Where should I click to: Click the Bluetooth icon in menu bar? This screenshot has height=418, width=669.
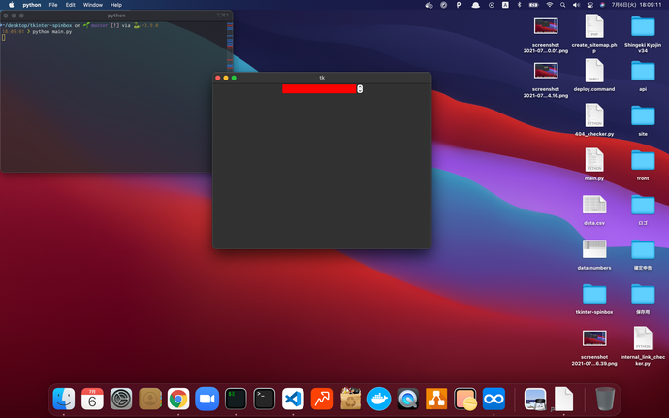(520, 5)
